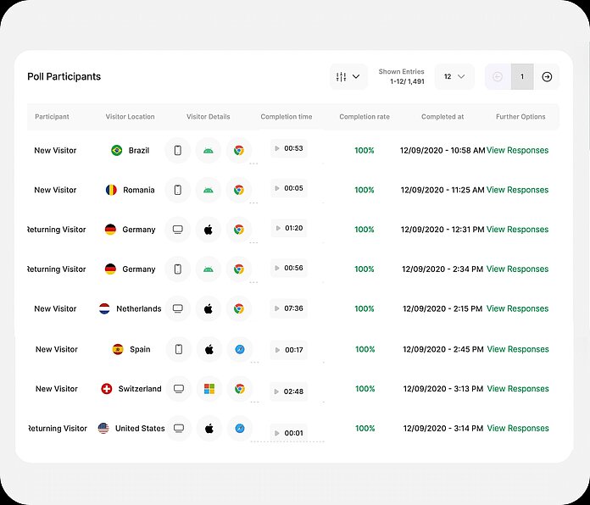Click the Chrome icon in first Germany row

click(239, 230)
